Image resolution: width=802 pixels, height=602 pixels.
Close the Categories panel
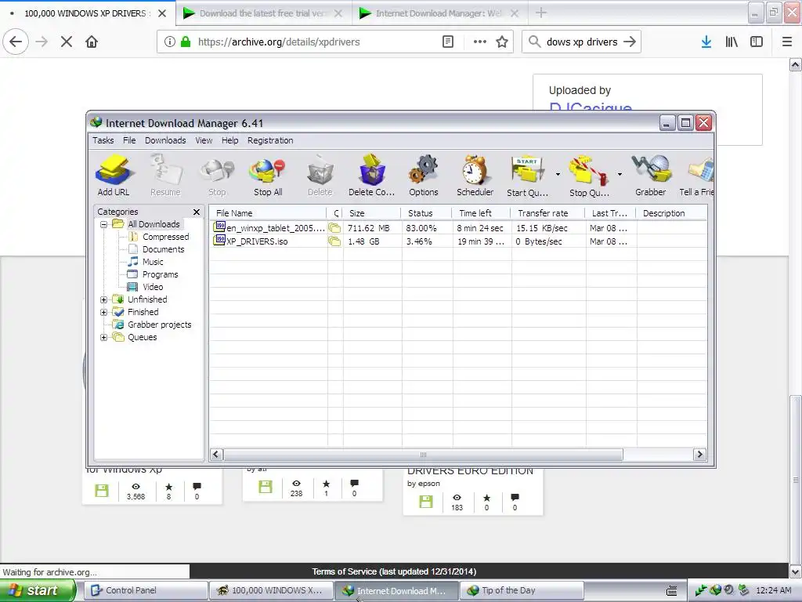tap(197, 212)
